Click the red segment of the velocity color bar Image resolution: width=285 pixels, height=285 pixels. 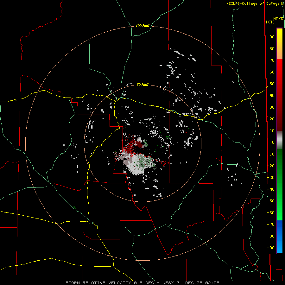tap(280, 95)
